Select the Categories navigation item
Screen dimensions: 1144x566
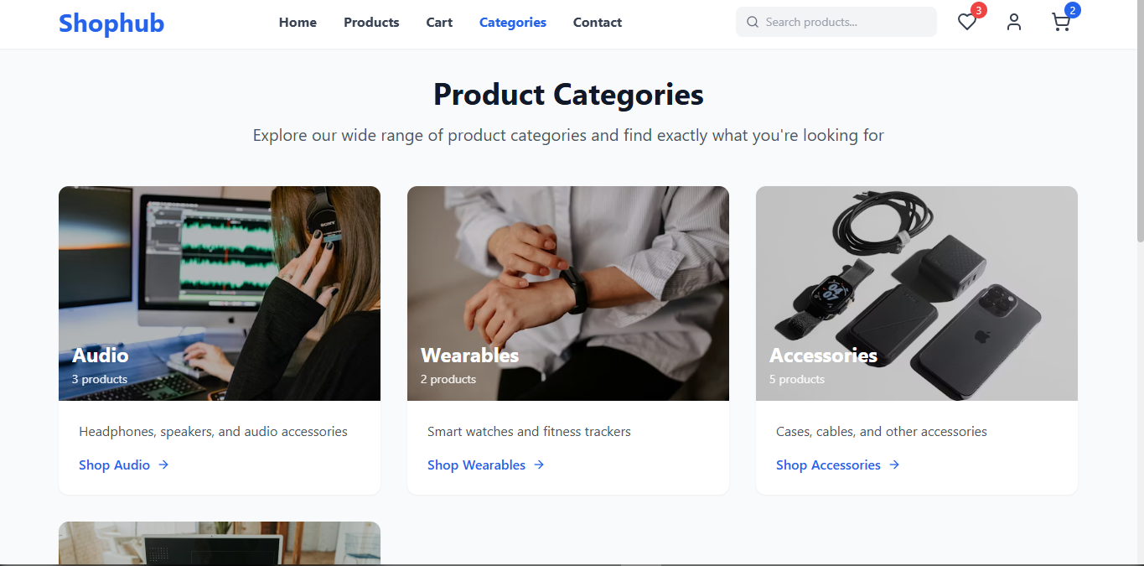tap(513, 23)
